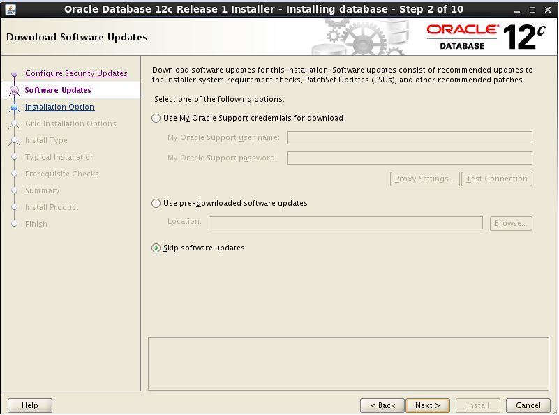The height and width of the screenshot is (415, 559).
Task: Open Proxy Settings
Action: (x=424, y=179)
